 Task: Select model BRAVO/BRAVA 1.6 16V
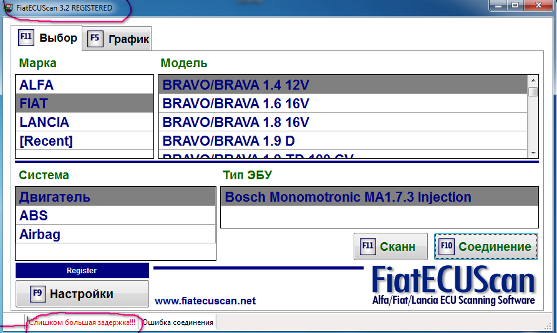tap(343, 103)
